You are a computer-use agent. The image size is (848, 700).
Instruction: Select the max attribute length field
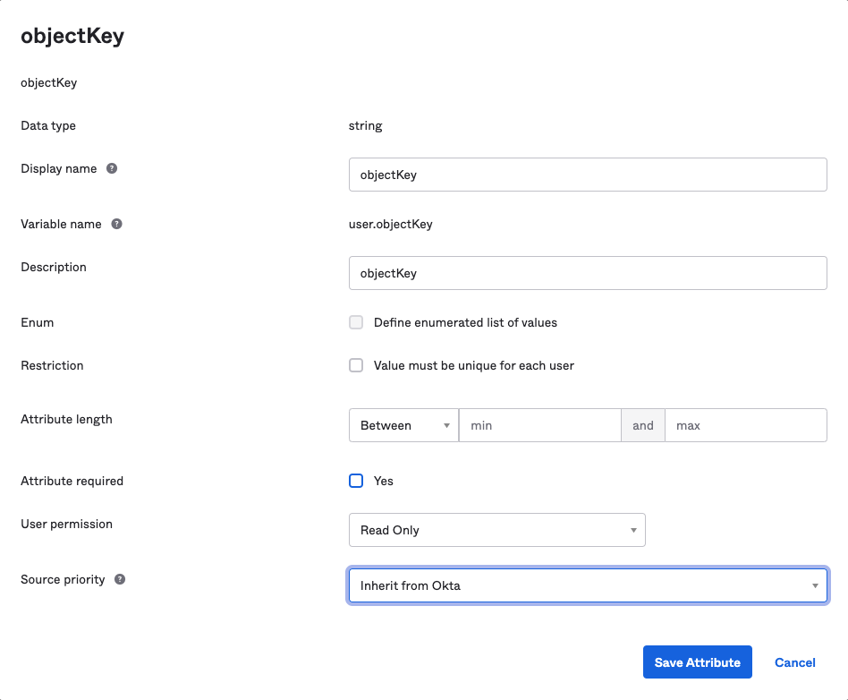[x=745, y=425]
